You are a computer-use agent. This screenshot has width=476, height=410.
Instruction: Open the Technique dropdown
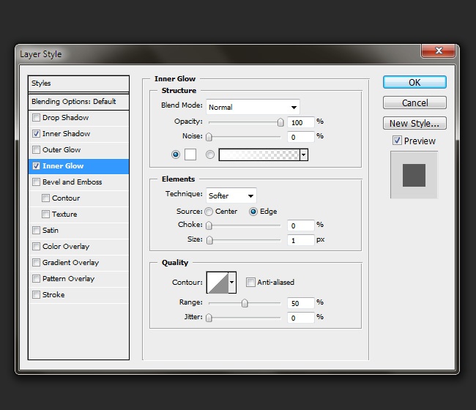[x=231, y=195]
